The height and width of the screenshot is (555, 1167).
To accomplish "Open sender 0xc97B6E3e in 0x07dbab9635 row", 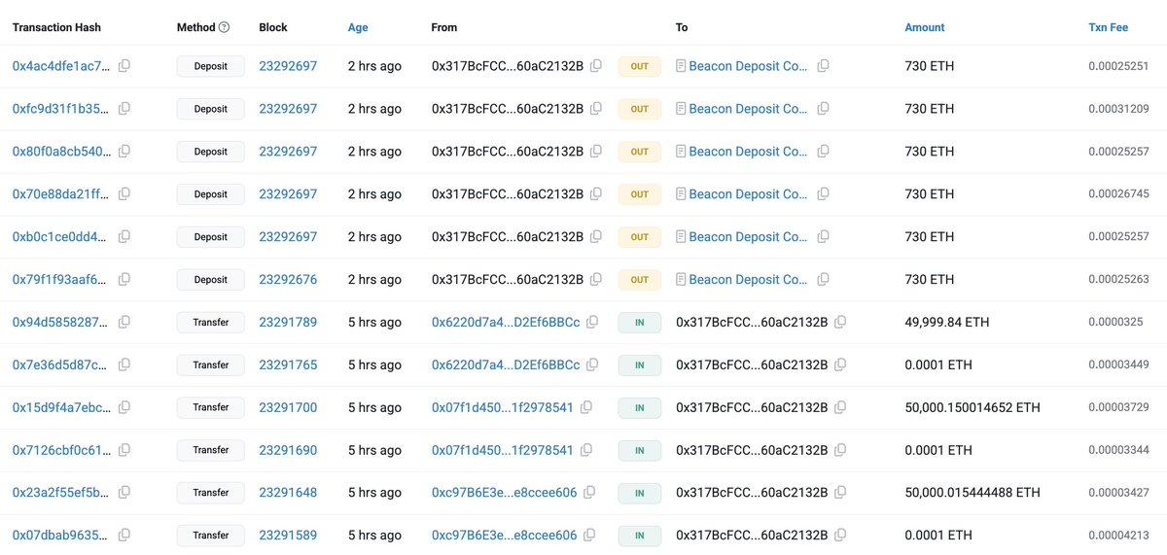I will 504,536.
